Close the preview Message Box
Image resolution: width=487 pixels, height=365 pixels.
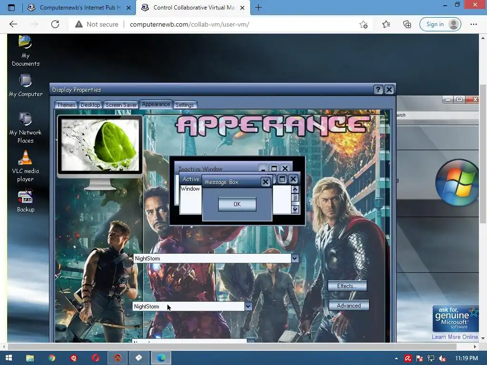265,182
